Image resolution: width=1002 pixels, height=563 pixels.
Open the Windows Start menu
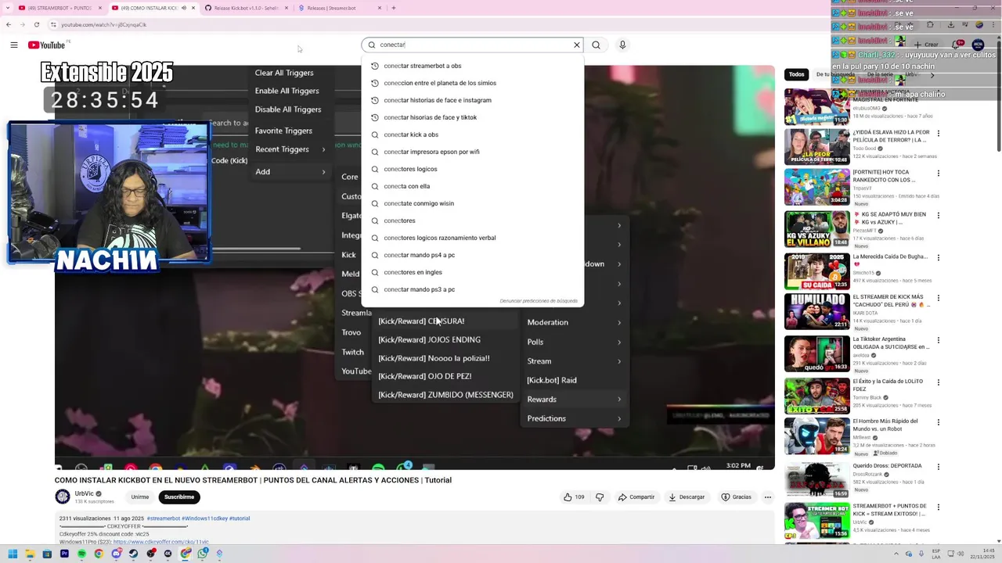13,554
